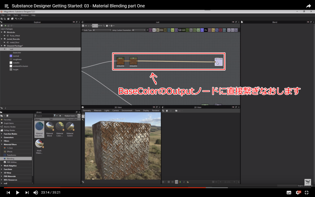The width and height of the screenshot is (315, 197).
Task: Select the ambientOcclusion output
Action: [20, 66]
